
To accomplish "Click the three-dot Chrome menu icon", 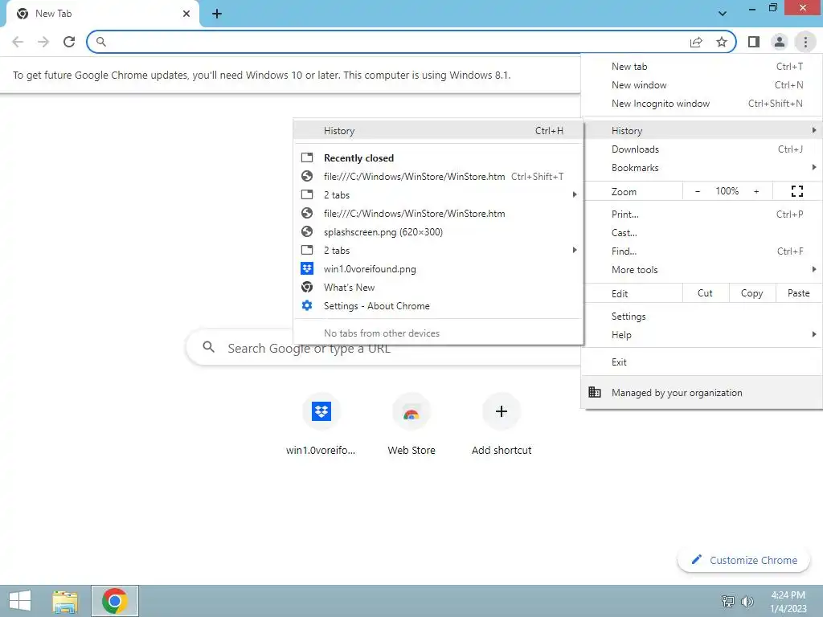I will [x=805, y=42].
